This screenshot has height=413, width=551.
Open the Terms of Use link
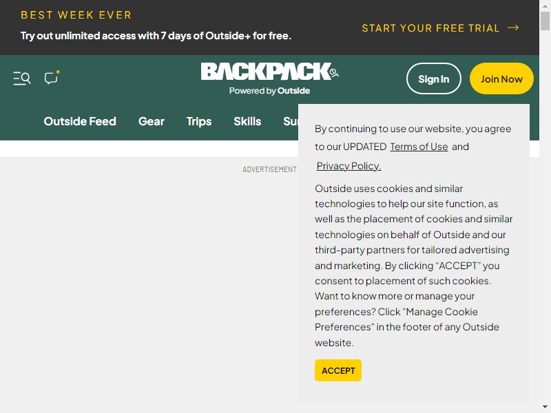pyautogui.click(x=419, y=147)
